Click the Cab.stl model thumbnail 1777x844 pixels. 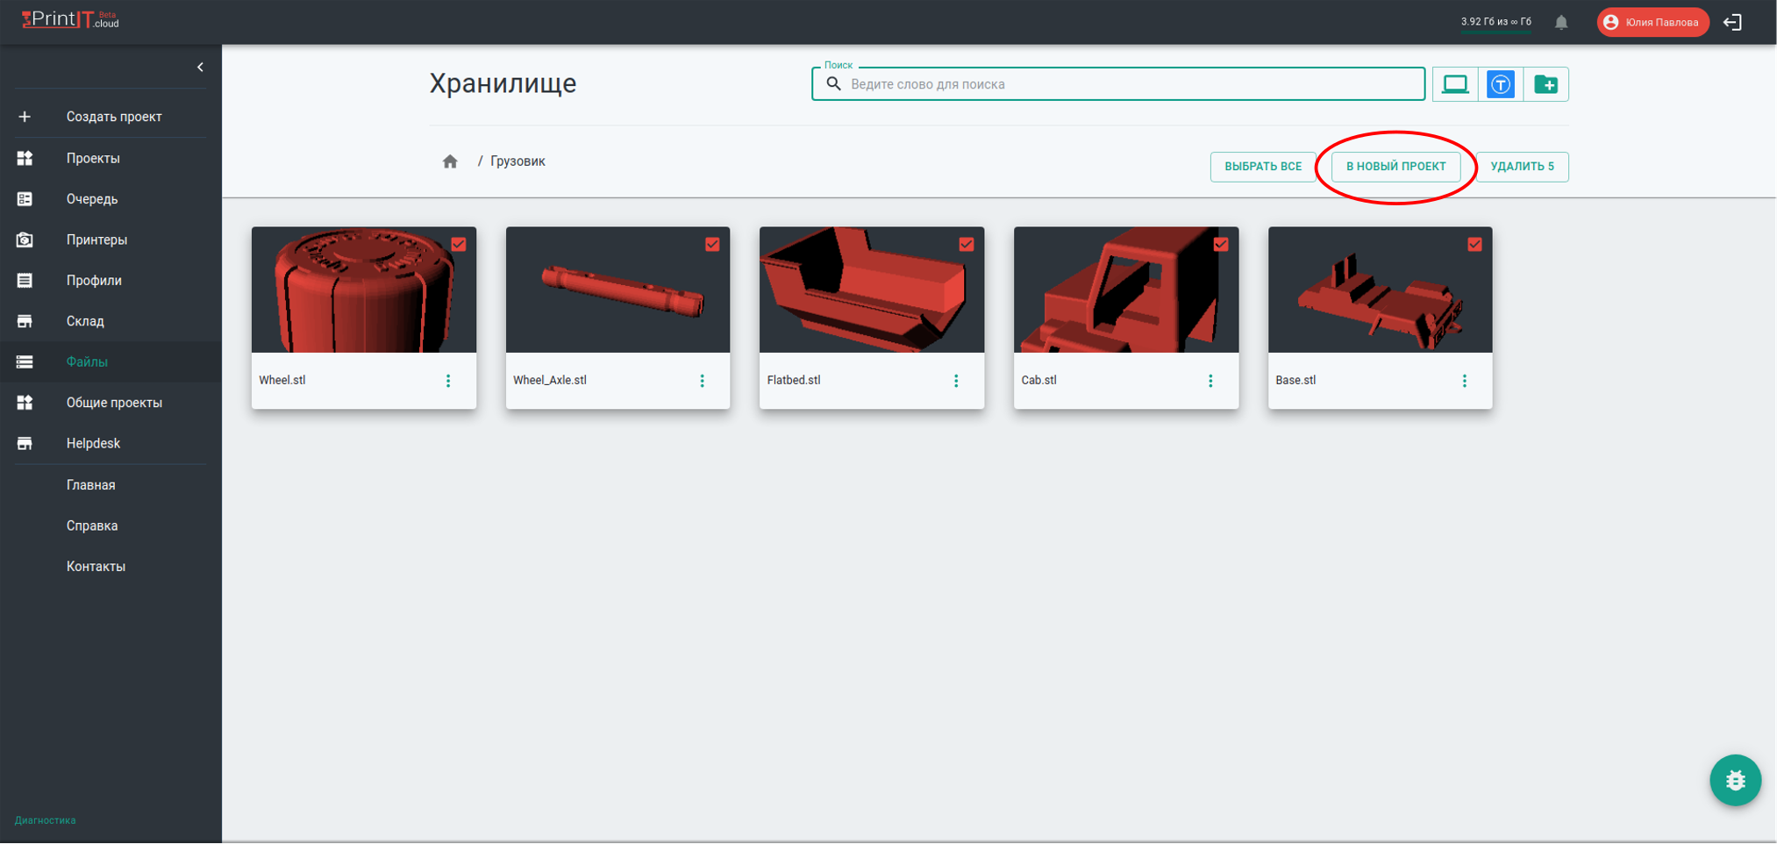(x=1126, y=290)
